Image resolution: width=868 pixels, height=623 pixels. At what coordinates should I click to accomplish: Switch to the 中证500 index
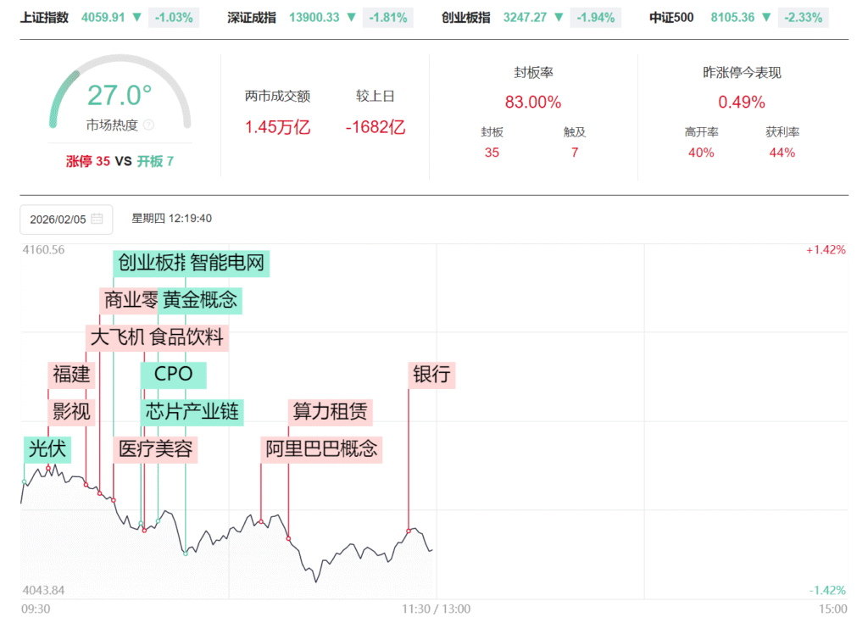tap(671, 17)
